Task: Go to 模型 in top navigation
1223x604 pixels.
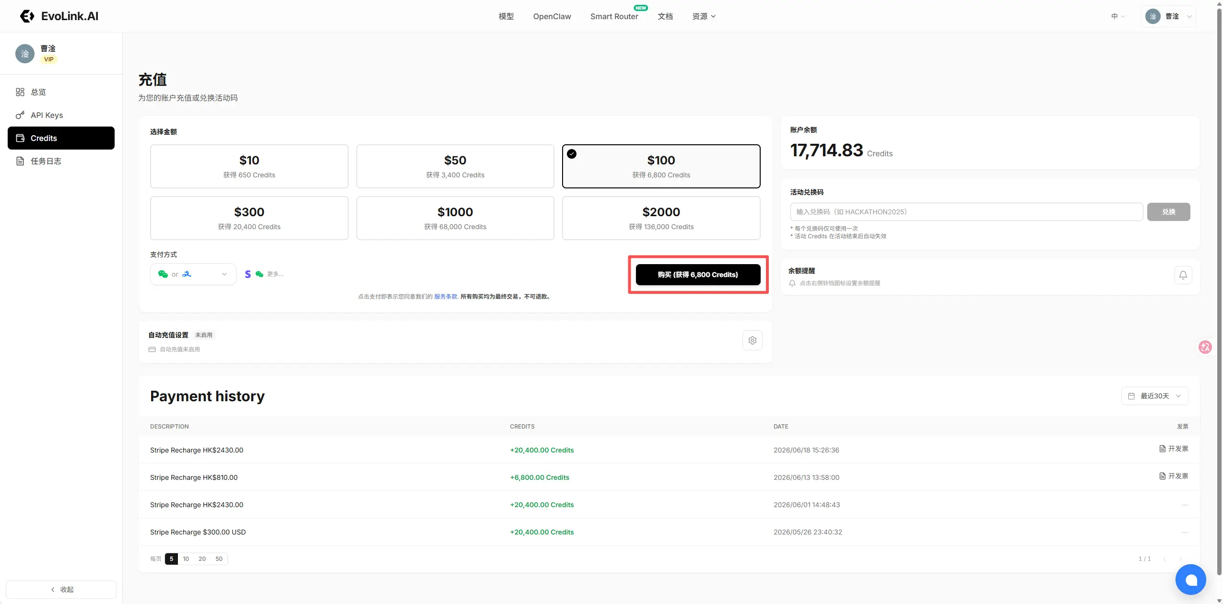Action: pyautogui.click(x=506, y=16)
